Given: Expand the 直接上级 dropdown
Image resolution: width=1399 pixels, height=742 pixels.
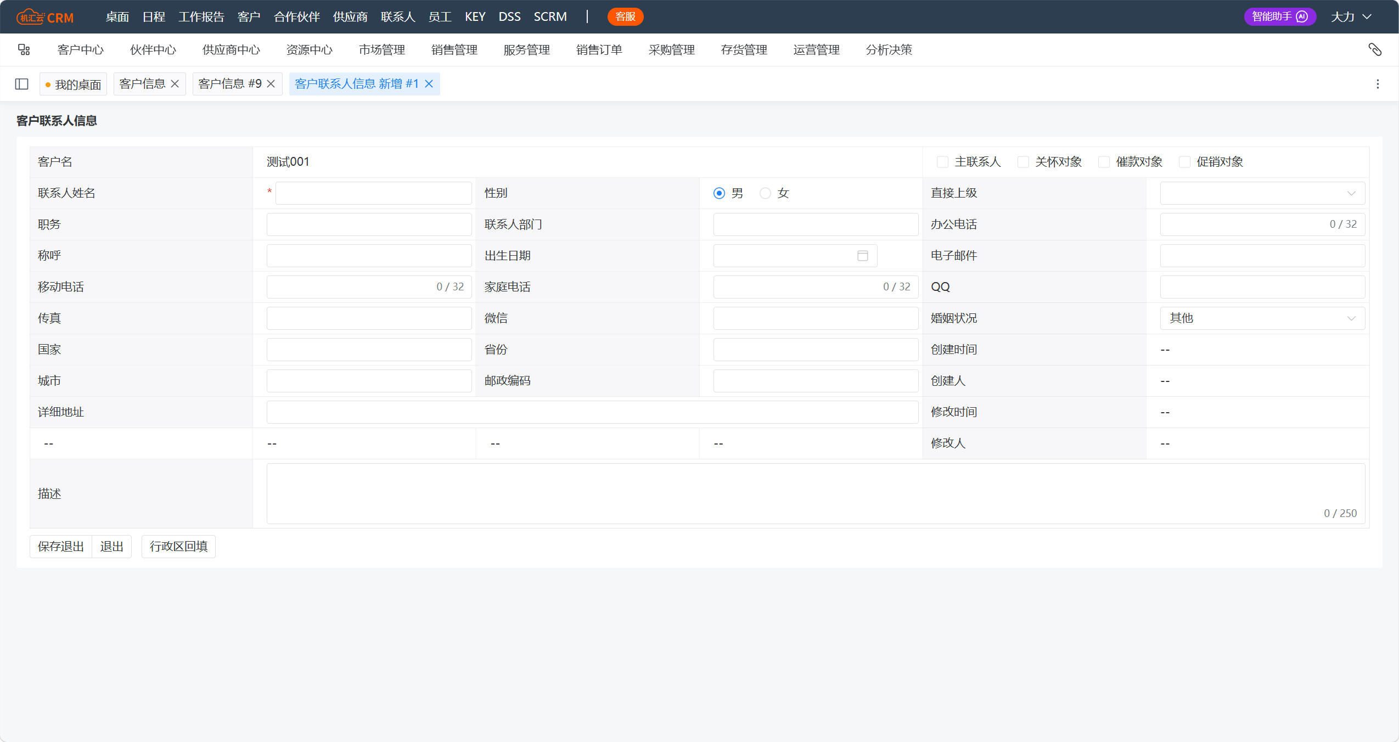Looking at the screenshot, I should pos(1262,193).
